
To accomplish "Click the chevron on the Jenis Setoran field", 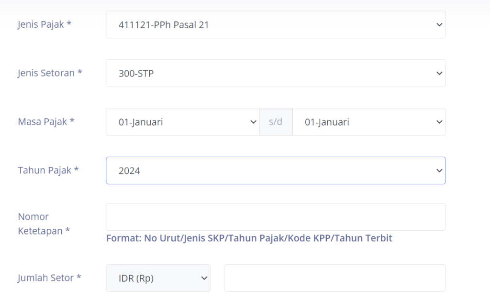I will pos(438,73).
